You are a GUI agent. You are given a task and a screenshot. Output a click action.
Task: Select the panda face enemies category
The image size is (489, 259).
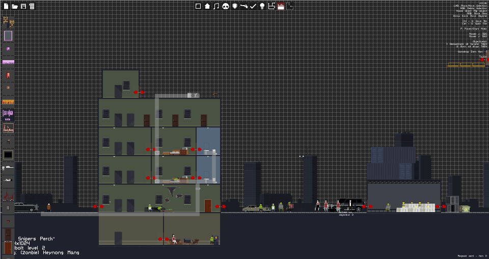pyautogui.click(x=226, y=6)
